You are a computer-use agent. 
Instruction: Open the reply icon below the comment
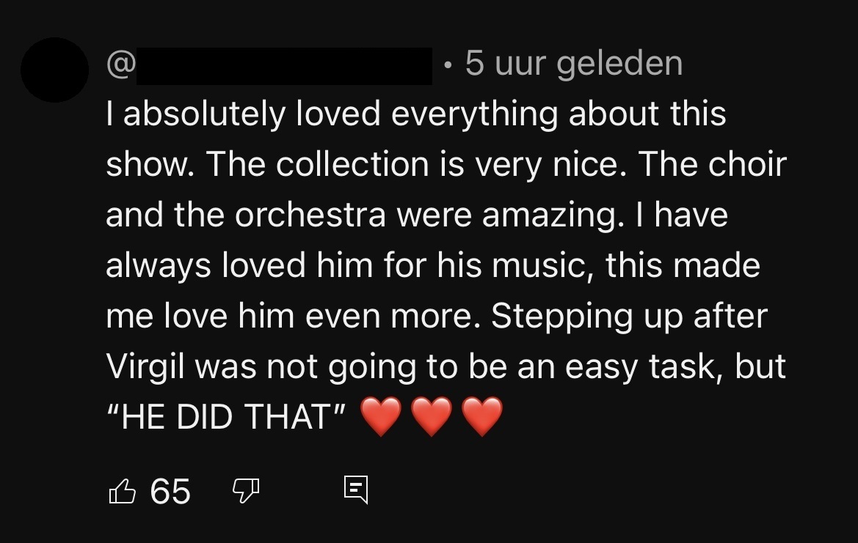[x=356, y=490]
